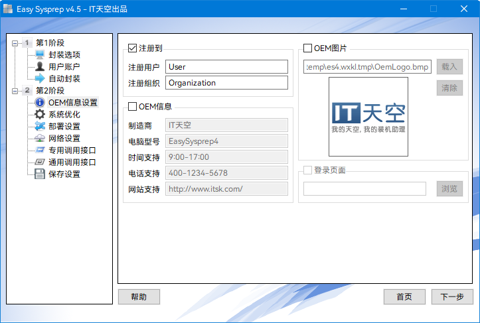
Task: Click the wrench icon beside 部署设置
Action: 40,126
